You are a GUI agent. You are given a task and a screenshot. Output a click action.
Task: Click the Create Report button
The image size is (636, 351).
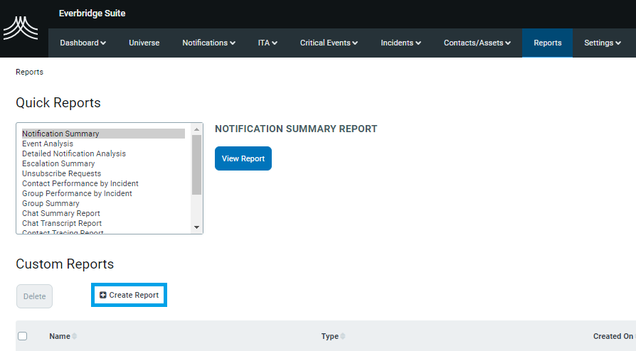click(x=129, y=295)
